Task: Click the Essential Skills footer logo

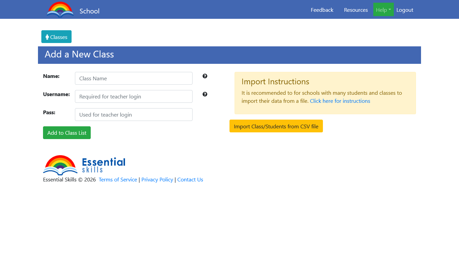Action: [x=84, y=165]
